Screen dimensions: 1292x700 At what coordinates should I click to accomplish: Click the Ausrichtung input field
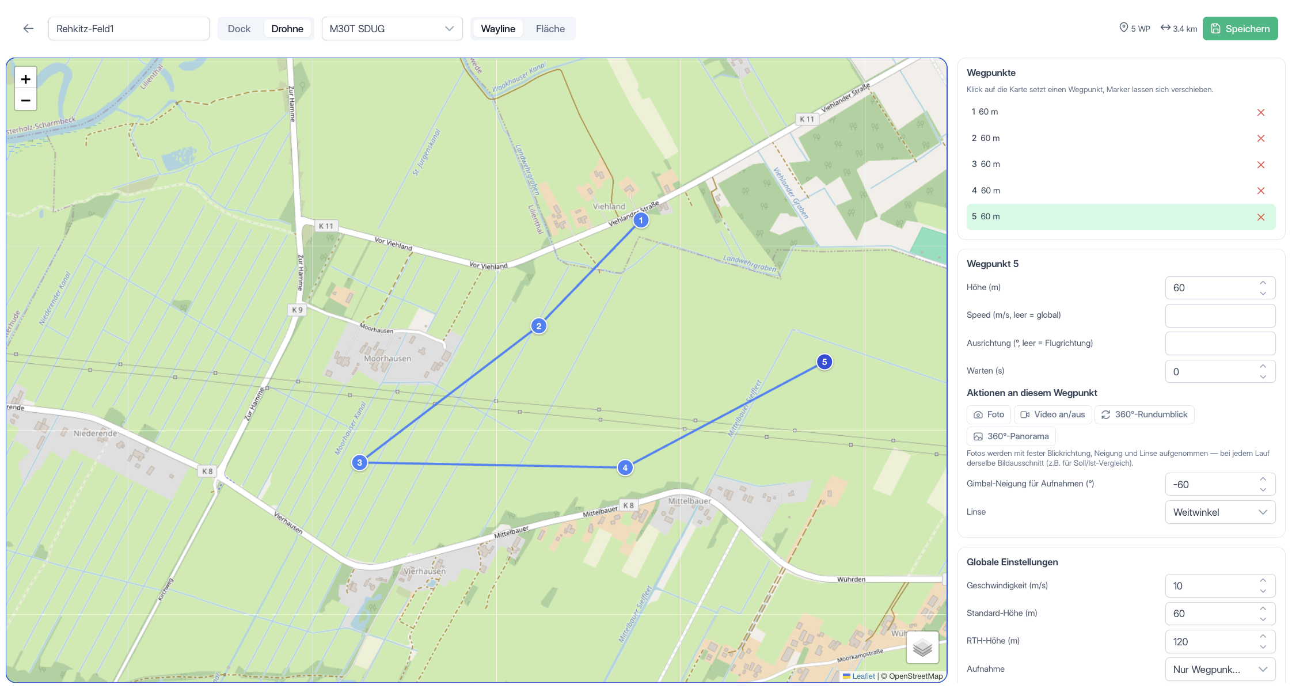1220,344
